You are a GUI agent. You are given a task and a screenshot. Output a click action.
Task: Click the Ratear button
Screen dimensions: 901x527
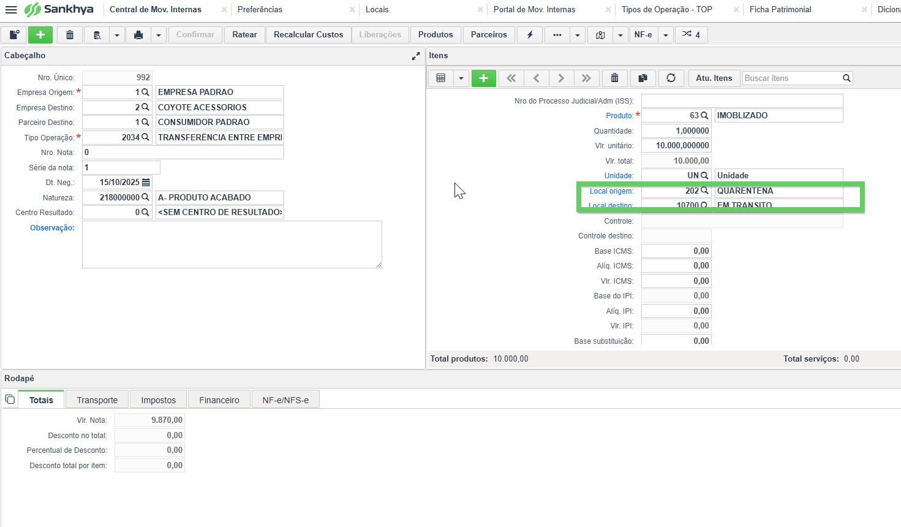(244, 35)
